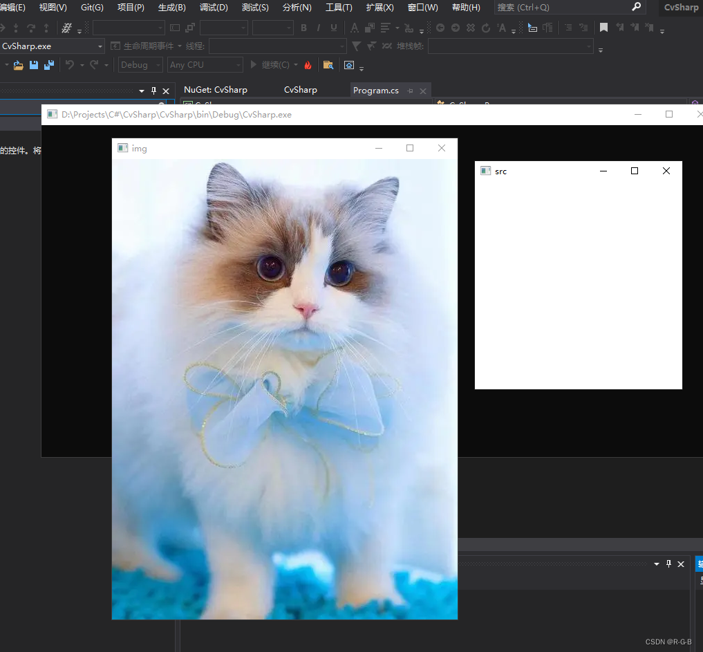
Task: Open the 项目(P) menu
Action: tap(131, 8)
